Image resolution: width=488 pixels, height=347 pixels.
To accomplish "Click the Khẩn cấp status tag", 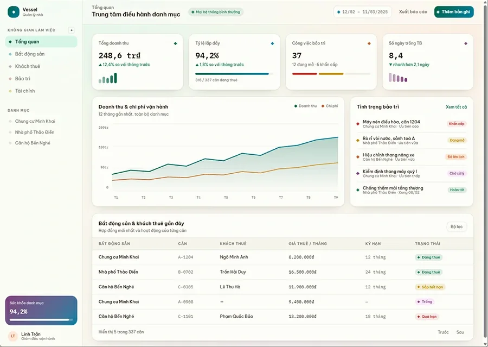I will [457, 124].
